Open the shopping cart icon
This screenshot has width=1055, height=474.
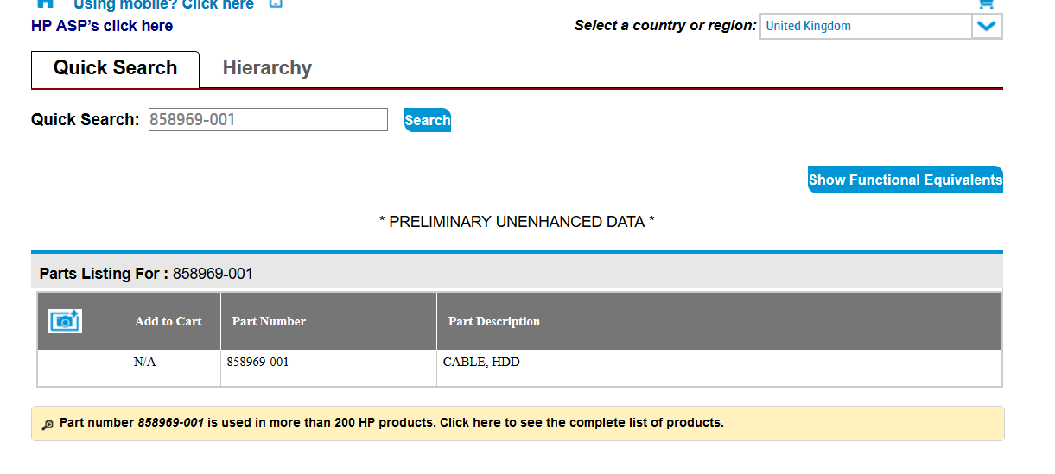click(986, 4)
